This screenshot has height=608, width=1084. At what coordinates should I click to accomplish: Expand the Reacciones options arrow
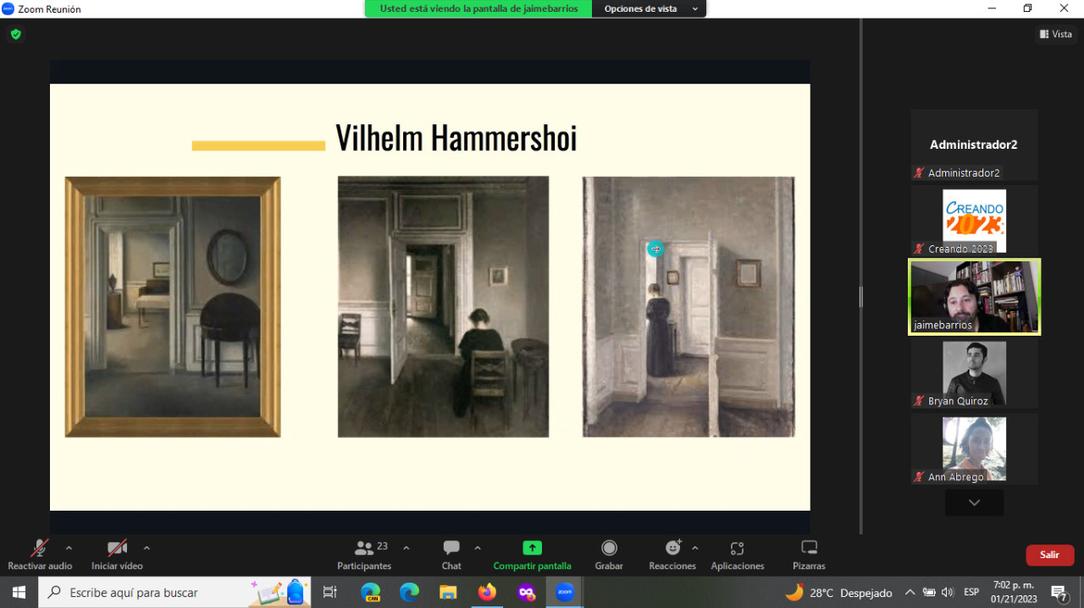[x=695, y=548]
